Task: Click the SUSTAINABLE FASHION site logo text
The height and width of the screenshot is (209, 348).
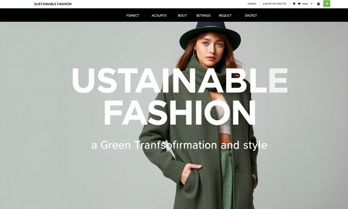Action: tap(53, 4)
